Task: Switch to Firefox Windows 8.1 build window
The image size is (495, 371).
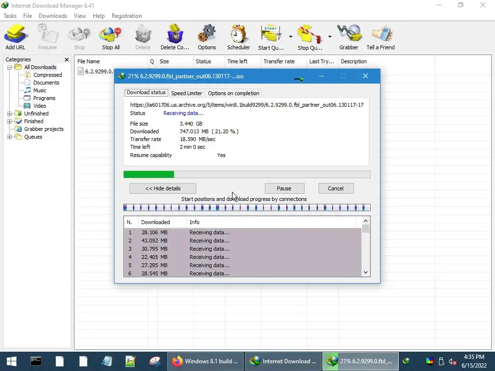Action: point(205,361)
